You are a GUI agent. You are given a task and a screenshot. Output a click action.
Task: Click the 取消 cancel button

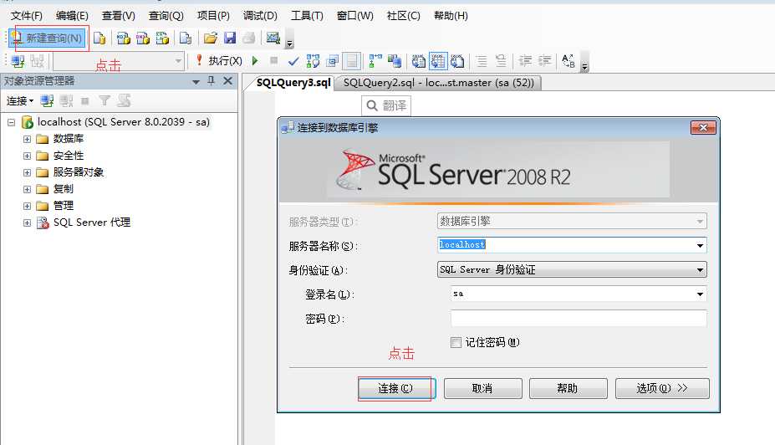tap(483, 389)
